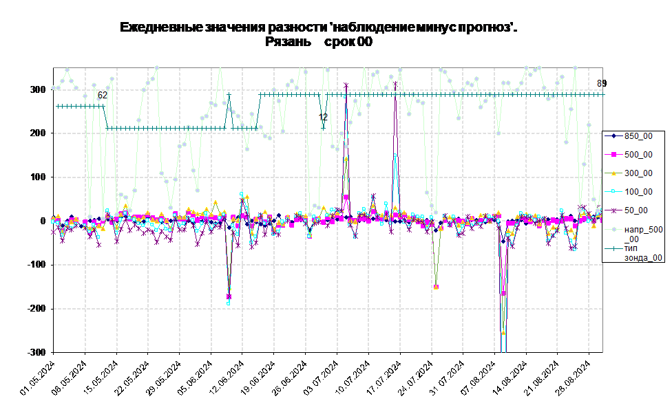Click the 50_00 legend entry
This screenshot has width=672, height=412.
pos(627,210)
